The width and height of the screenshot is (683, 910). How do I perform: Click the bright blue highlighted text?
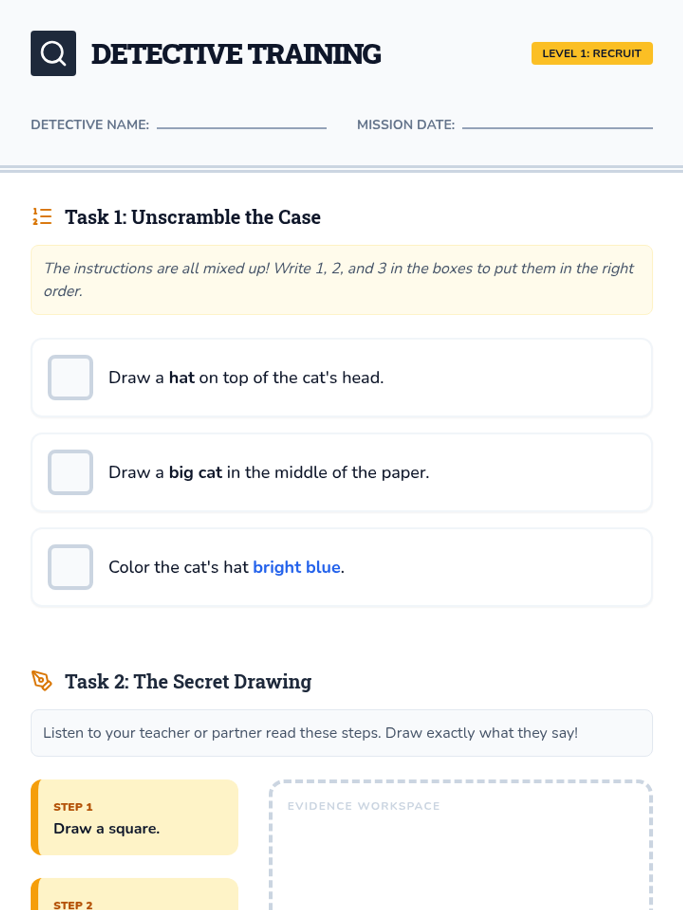point(297,567)
